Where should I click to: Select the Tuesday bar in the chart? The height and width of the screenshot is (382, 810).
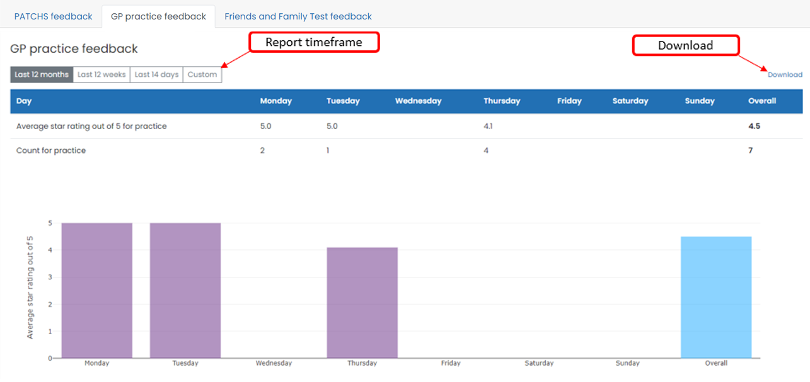(x=185, y=290)
